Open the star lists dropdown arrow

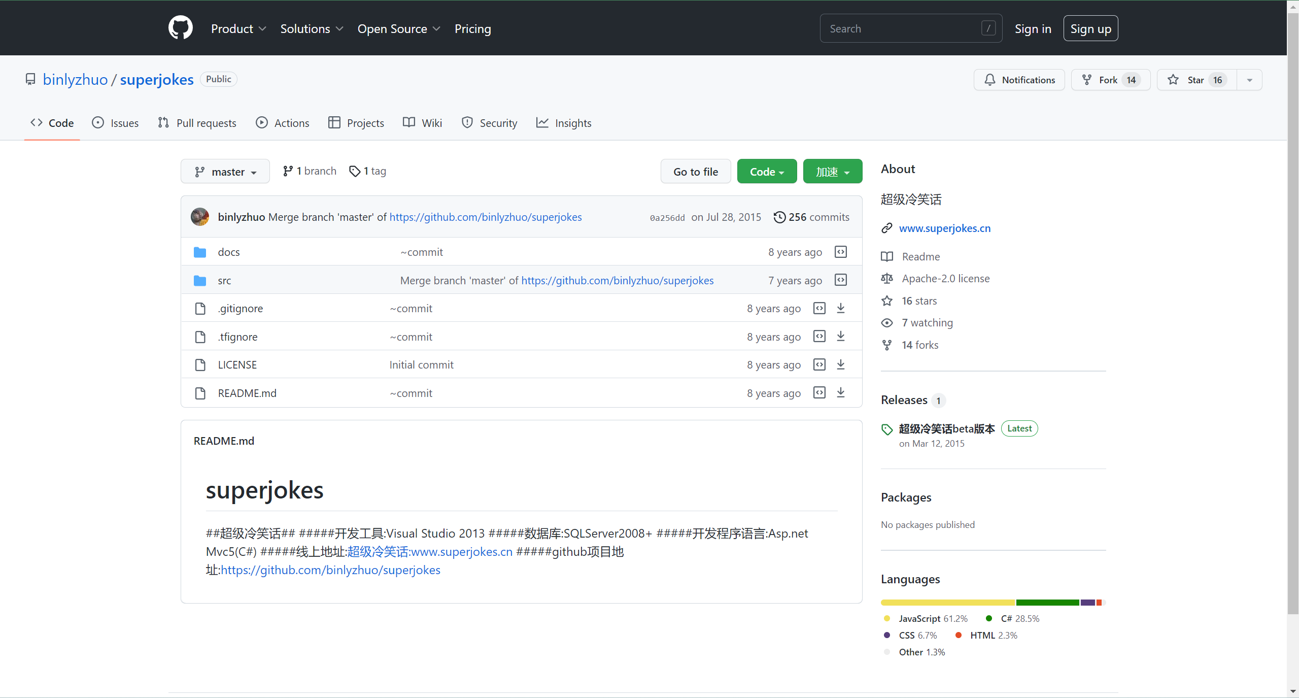coord(1250,80)
